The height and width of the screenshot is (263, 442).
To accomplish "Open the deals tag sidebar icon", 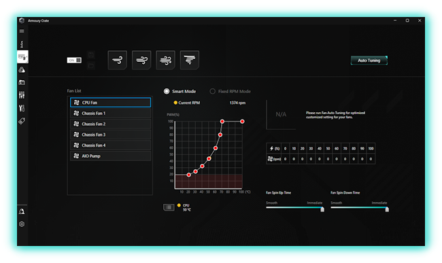I will pyautogui.click(x=22, y=121).
